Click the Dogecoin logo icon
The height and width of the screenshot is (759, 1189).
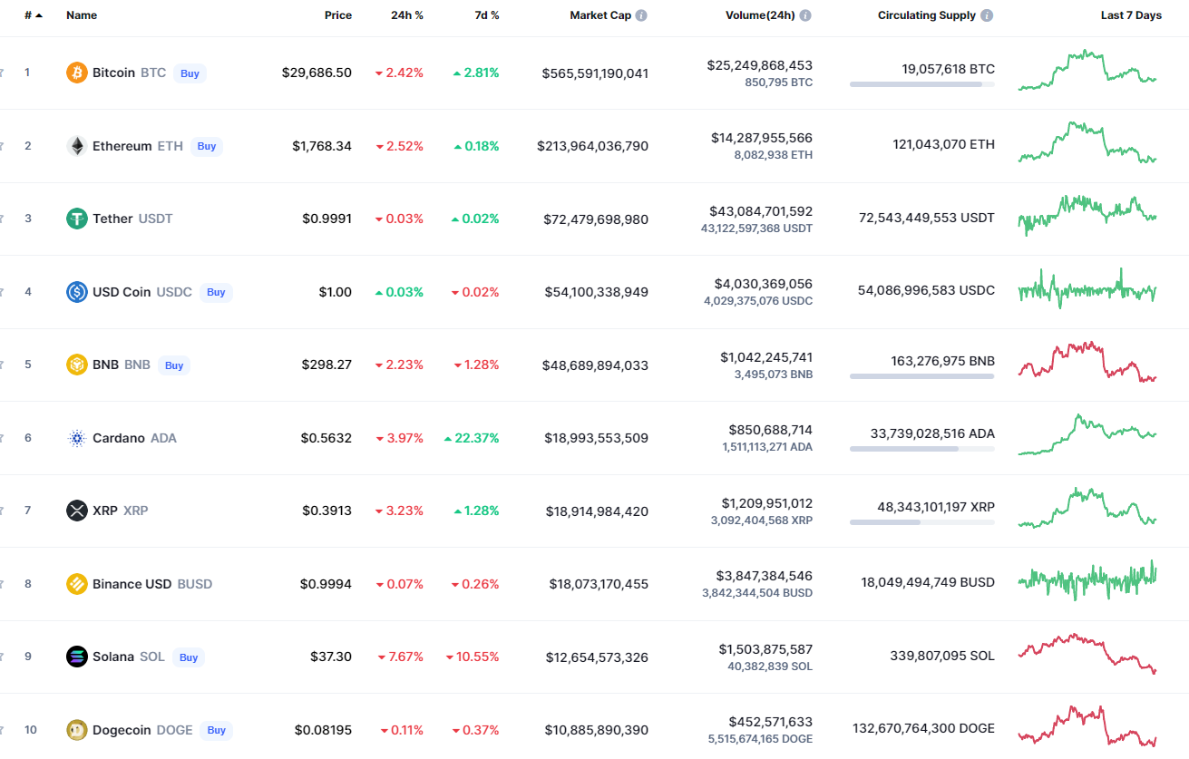[x=77, y=730]
